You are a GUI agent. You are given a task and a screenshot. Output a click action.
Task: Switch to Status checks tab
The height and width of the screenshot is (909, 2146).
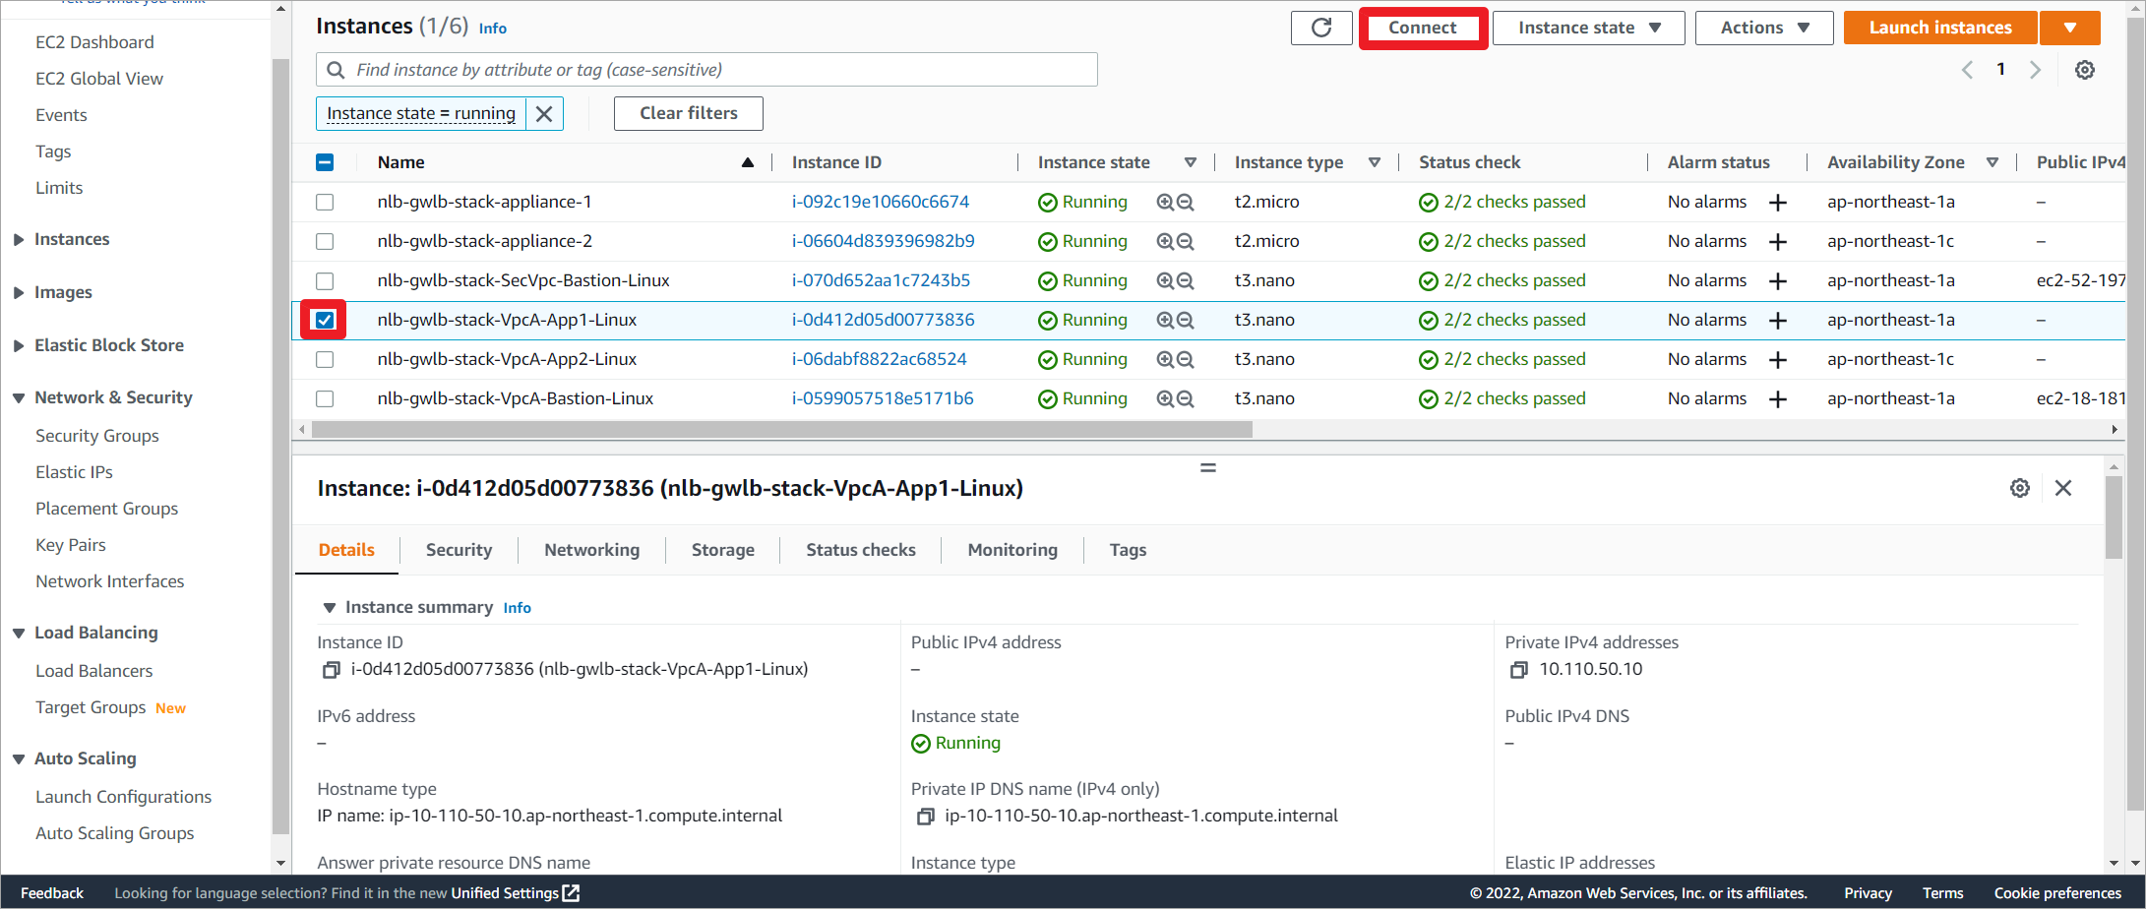[860, 550]
